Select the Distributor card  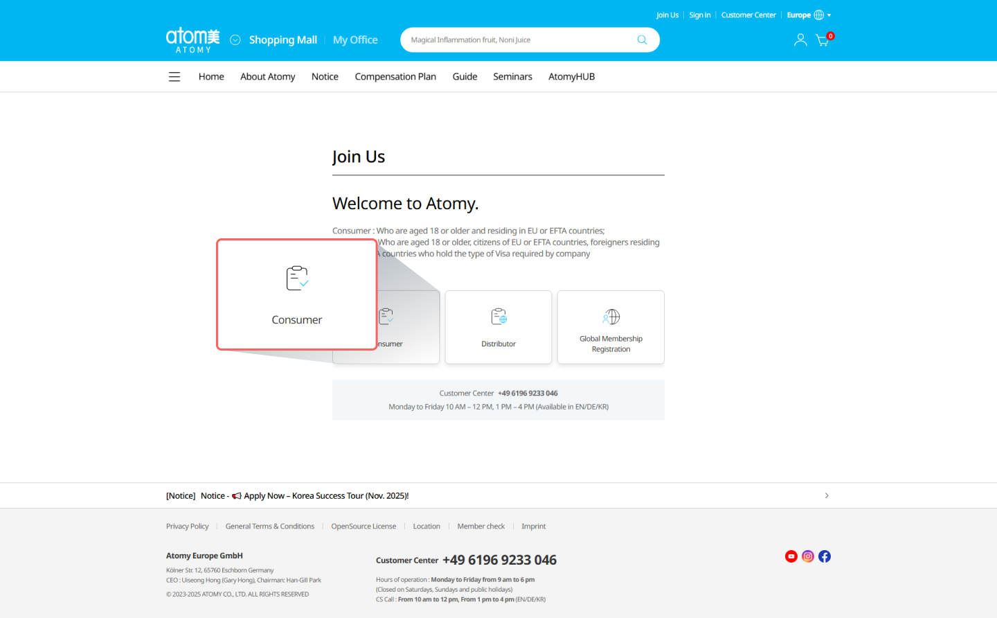point(498,327)
